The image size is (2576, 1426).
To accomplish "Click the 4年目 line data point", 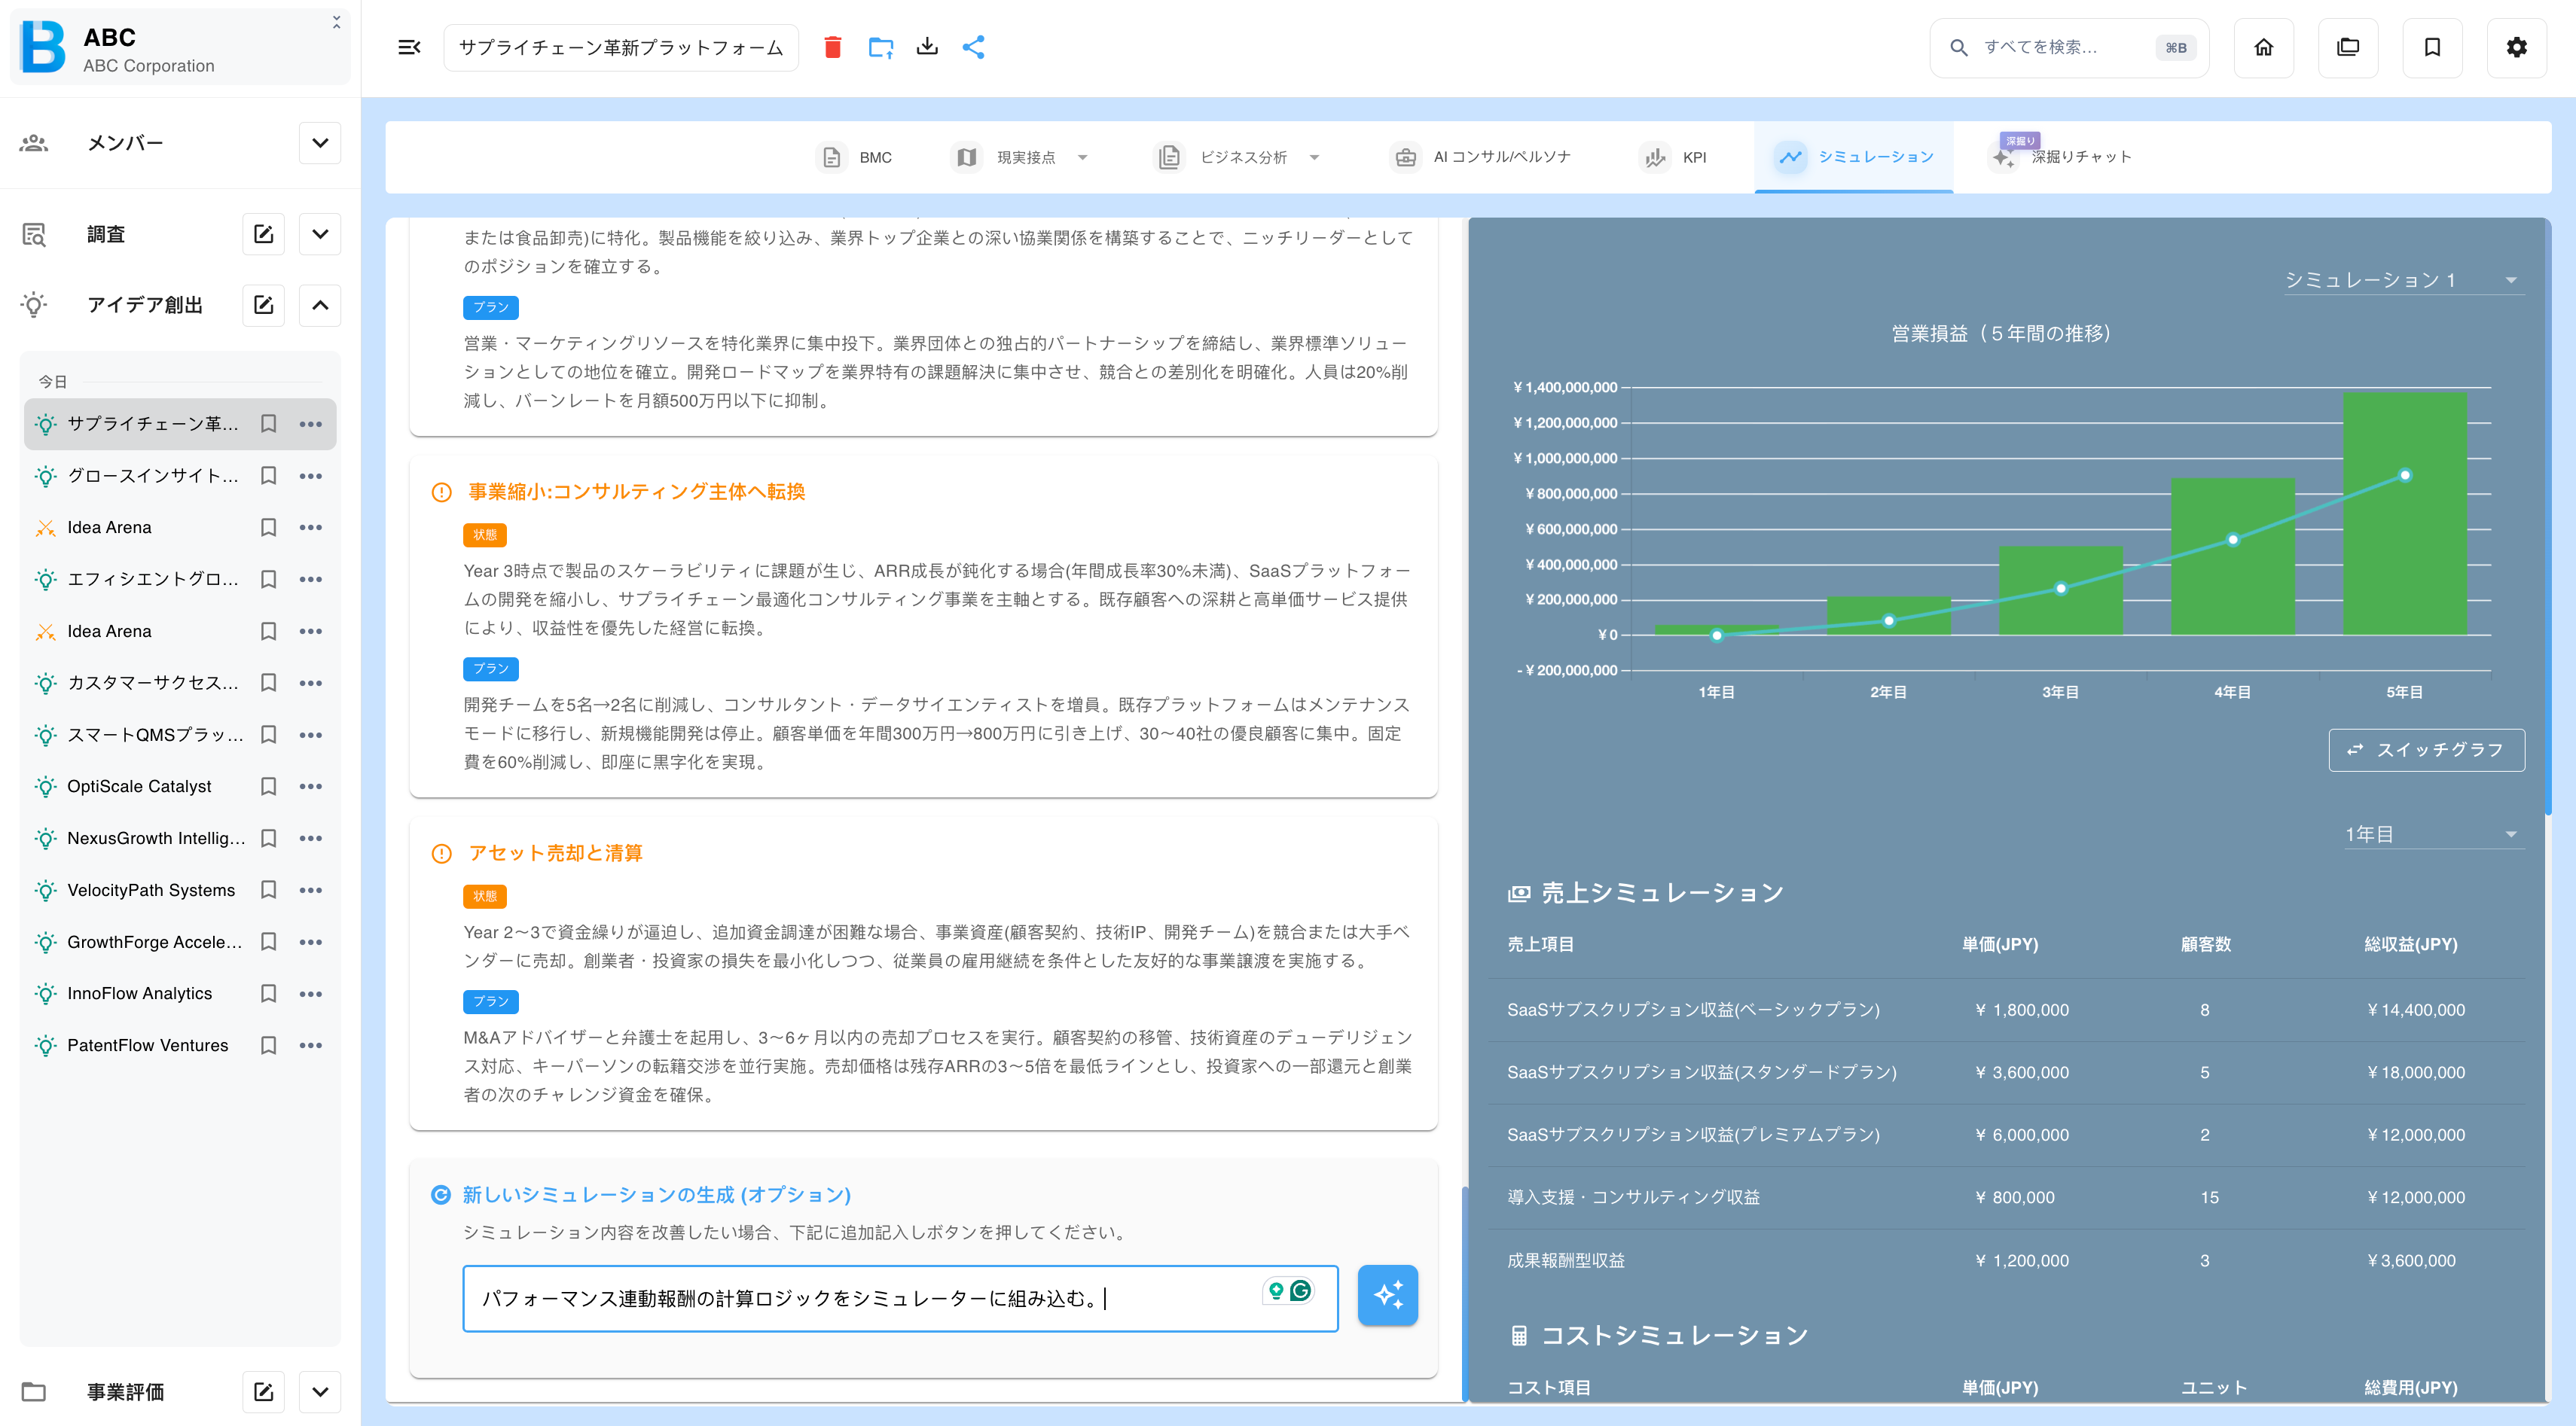I will [x=2232, y=540].
